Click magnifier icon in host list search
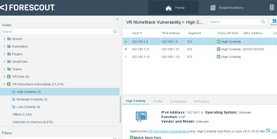This screenshot has width=277, height=139. (263, 22)
